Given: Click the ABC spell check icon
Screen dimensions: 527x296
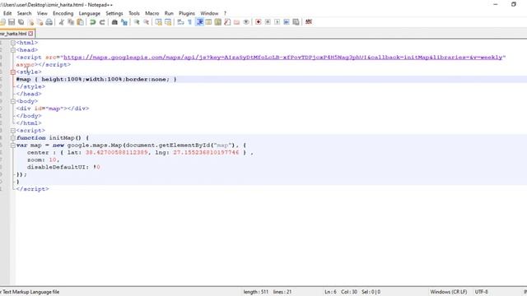Looking at the screenshot, I should (x=309, y=22).
